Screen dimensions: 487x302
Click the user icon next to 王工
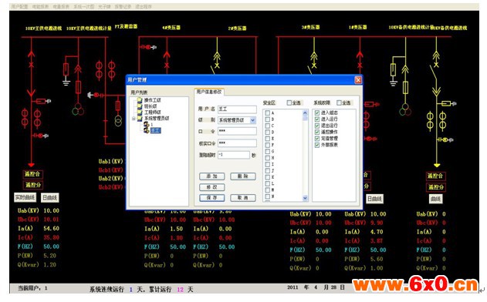coord(147,130)
